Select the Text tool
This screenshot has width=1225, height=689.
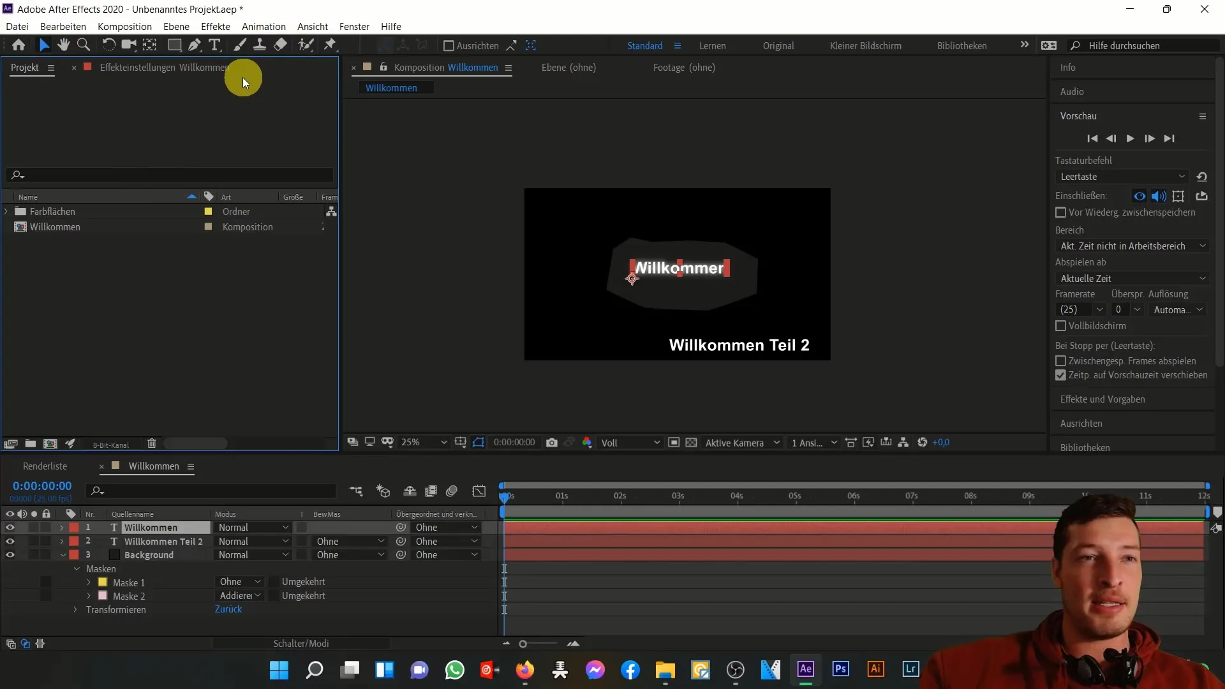pos(216,45)
